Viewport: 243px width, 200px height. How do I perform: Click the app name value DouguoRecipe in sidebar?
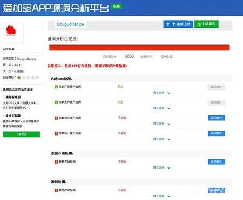[26, 59]
